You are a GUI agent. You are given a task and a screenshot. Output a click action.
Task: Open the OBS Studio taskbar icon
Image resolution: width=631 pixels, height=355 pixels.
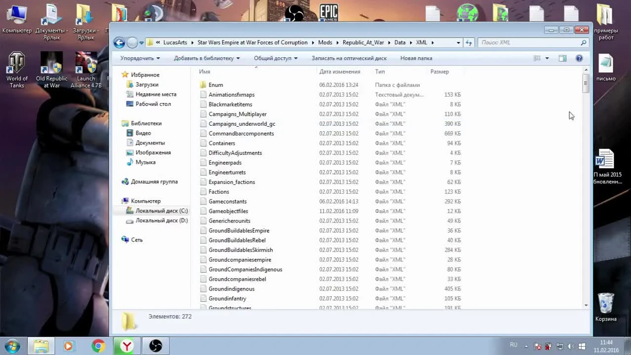[156, 346]
